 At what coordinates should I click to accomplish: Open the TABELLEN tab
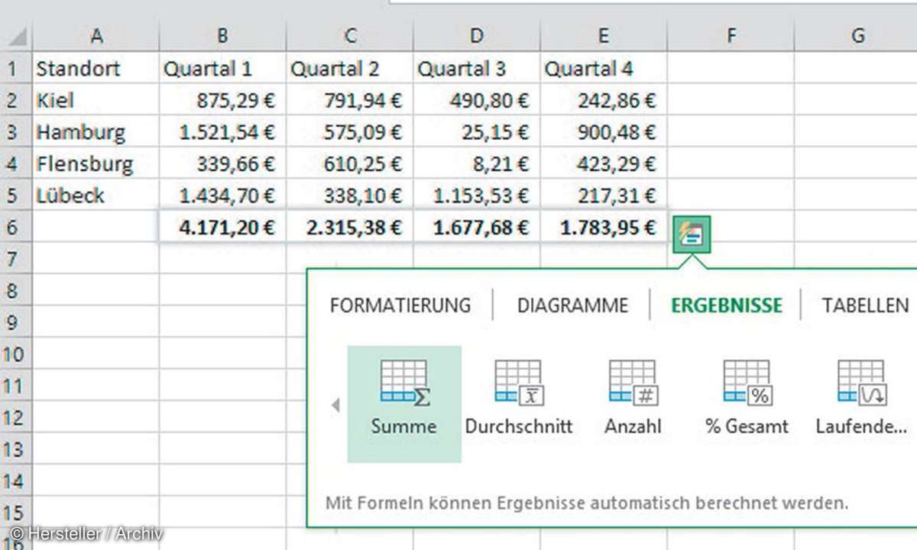tap(865, 306)
